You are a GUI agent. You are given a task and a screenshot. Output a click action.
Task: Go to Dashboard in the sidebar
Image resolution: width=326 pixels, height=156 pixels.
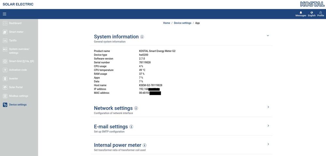click(15, 23)
